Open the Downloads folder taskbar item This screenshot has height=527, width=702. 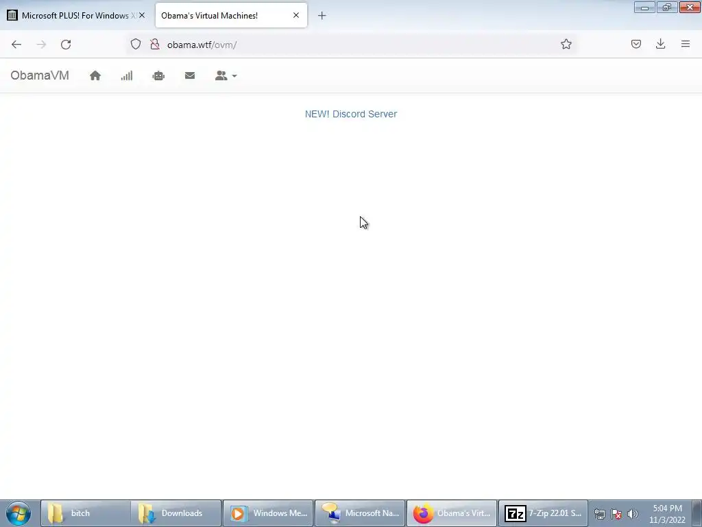coord(176,513)
